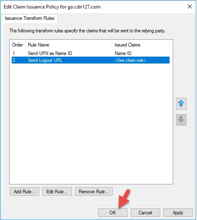Click the grey move-down arrow button

181,120
